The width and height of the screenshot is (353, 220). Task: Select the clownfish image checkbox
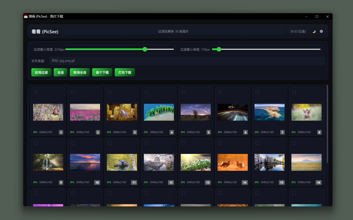[146, 93]
